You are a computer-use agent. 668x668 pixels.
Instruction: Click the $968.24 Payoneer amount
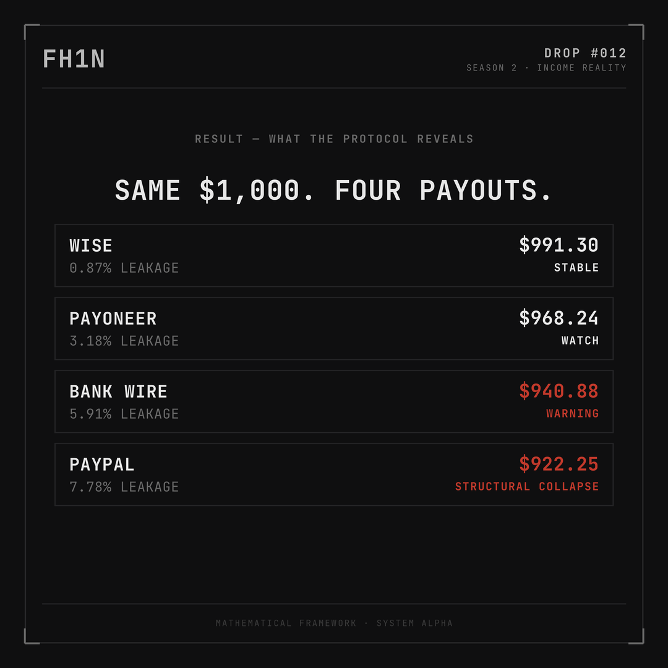[x=559, y=318]
